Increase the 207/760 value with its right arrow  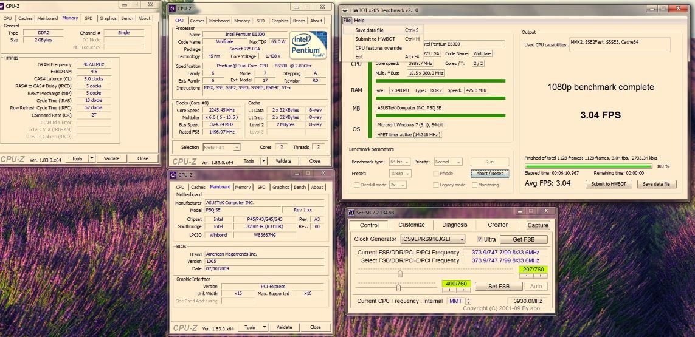coord(541,276)
